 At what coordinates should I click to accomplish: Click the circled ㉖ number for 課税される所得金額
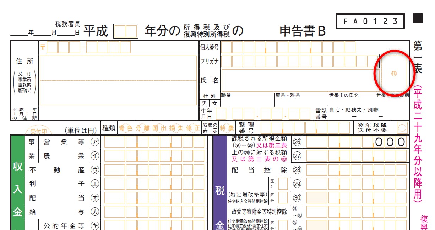[x=297, y=142]
